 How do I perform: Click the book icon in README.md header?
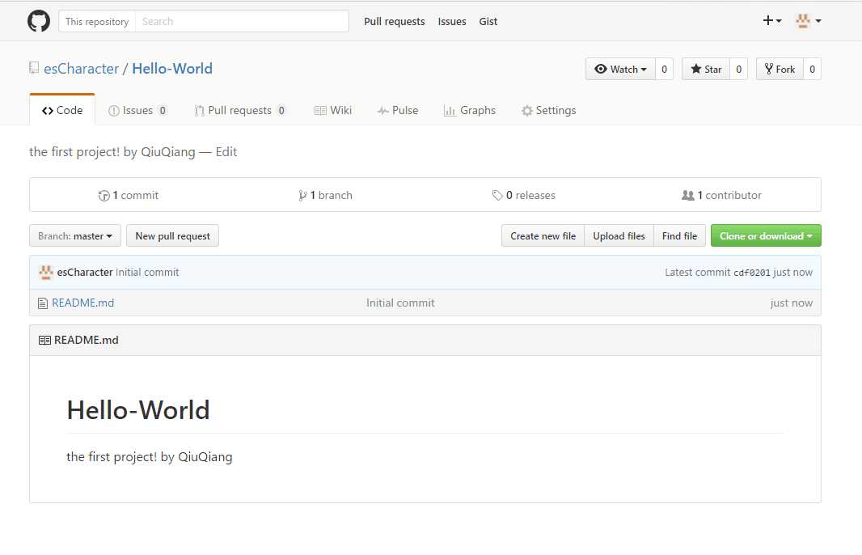(44, 341)
